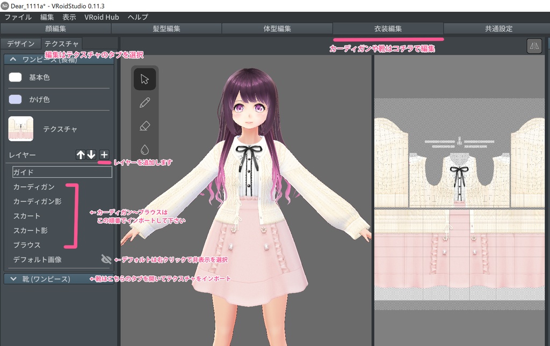Image resolution: width=550 pixels, height=346 pixels.
Task: Add a new layer with the plus icon
Action: coord(104,154)
